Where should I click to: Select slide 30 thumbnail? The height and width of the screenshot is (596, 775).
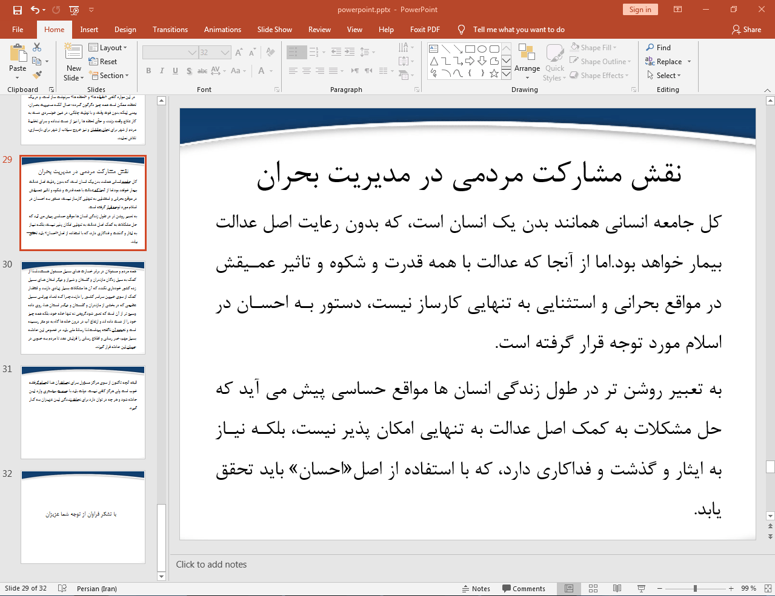pos(83,308)
